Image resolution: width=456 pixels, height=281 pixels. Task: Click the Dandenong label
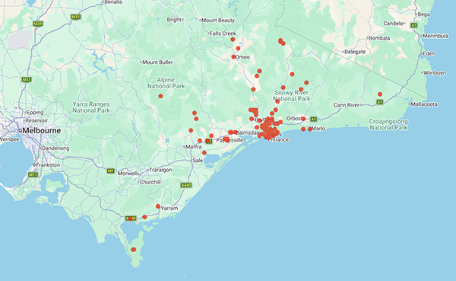(x=55, y=148)
